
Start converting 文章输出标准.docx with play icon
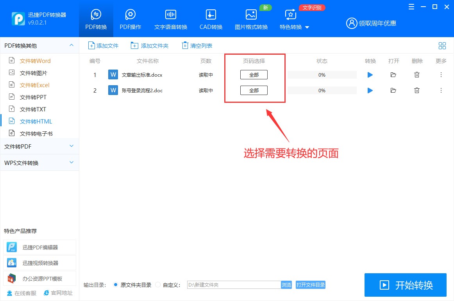pyautogui.click(x=370, y=75)
